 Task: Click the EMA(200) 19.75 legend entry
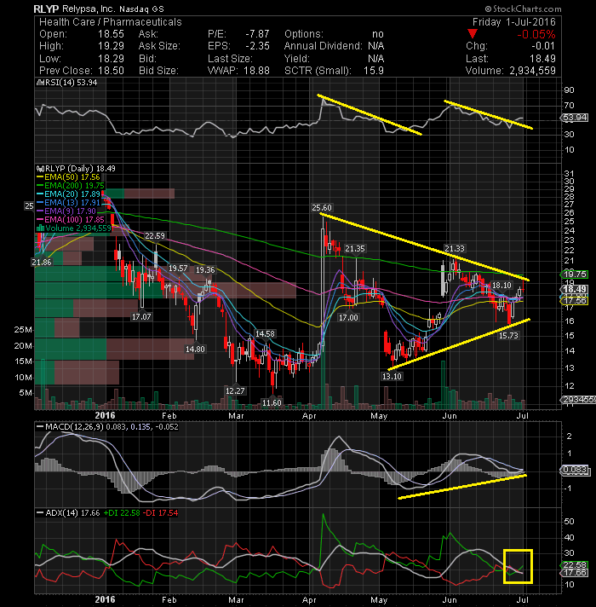[71, 186]
